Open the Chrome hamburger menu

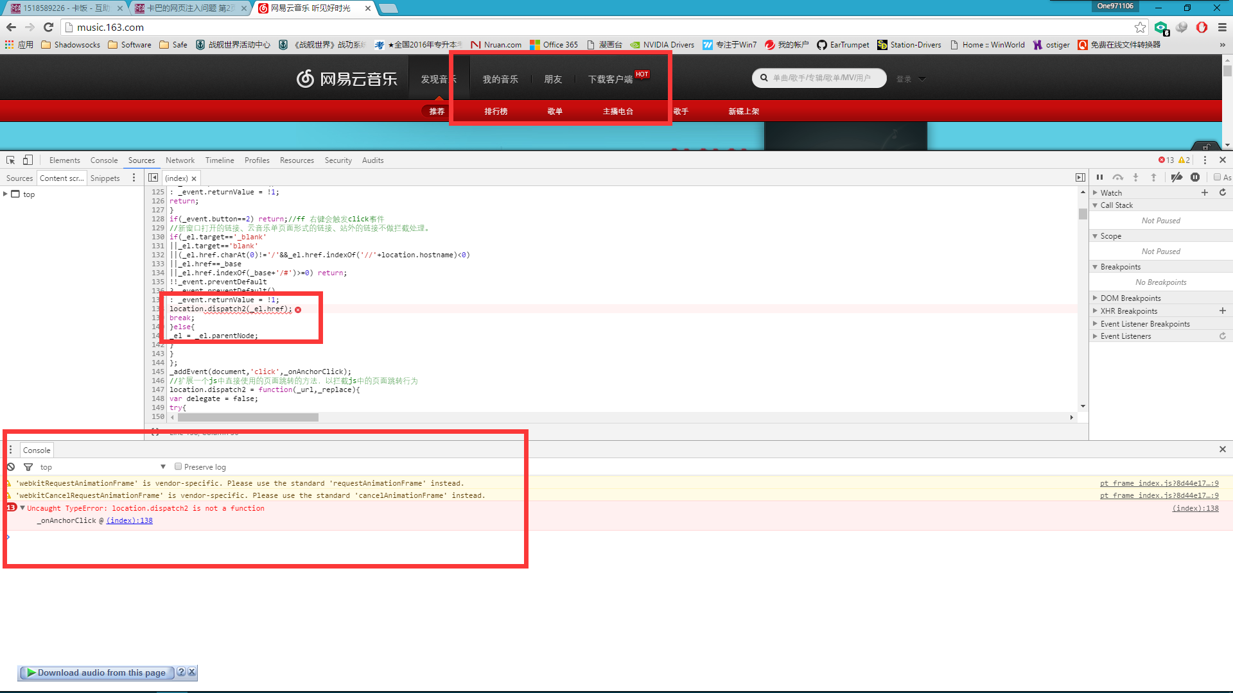click(1222, 27)
